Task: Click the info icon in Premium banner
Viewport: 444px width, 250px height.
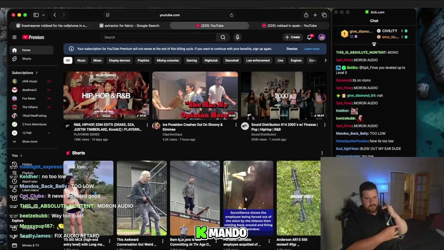Action: [71, 49]
